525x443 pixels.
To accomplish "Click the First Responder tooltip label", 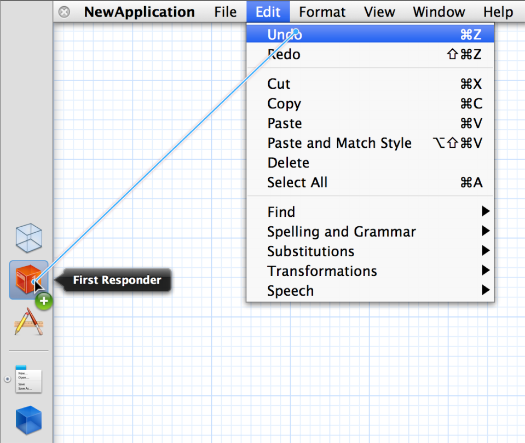I will (117, 280).
